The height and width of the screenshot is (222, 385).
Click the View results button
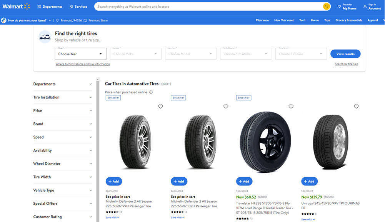[x=345, y=53]
